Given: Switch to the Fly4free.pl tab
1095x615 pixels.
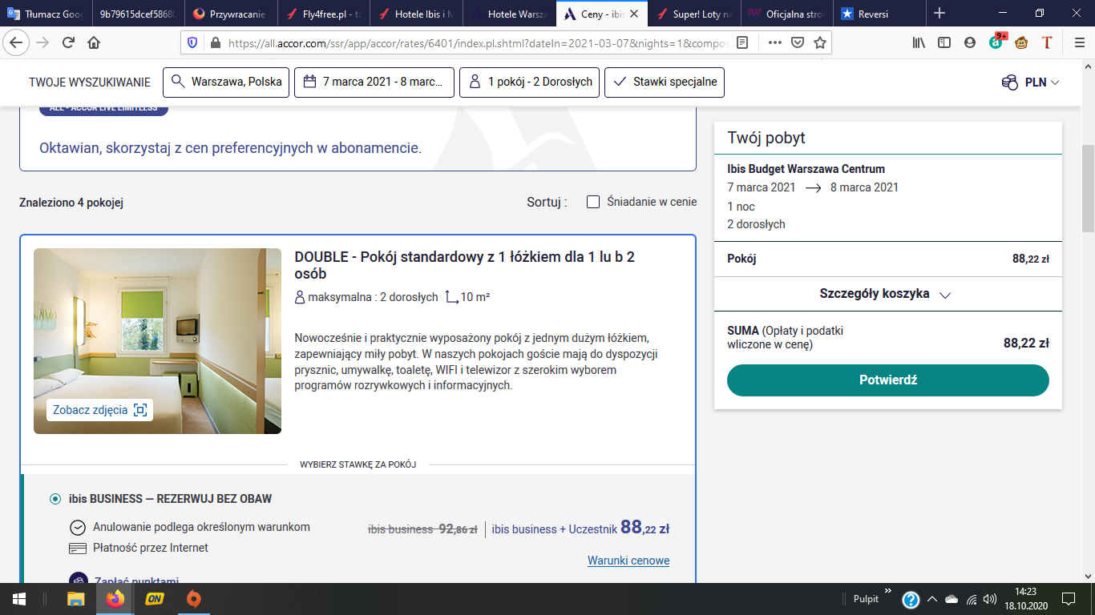Looking at the screenshot, I should [325, 14].
